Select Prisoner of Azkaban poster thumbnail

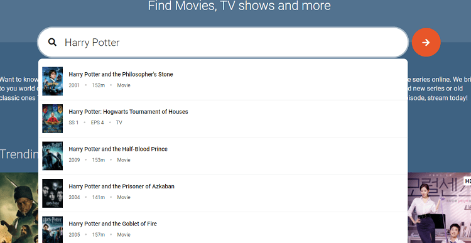coord(53,193)
